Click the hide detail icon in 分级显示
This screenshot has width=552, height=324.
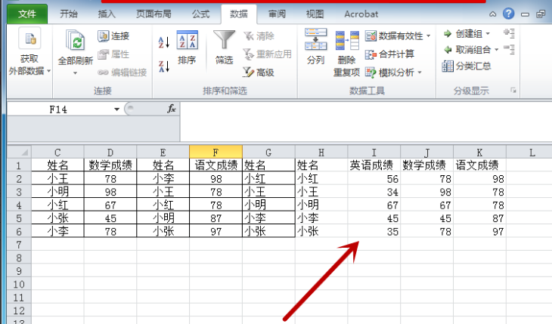[509, 50]
